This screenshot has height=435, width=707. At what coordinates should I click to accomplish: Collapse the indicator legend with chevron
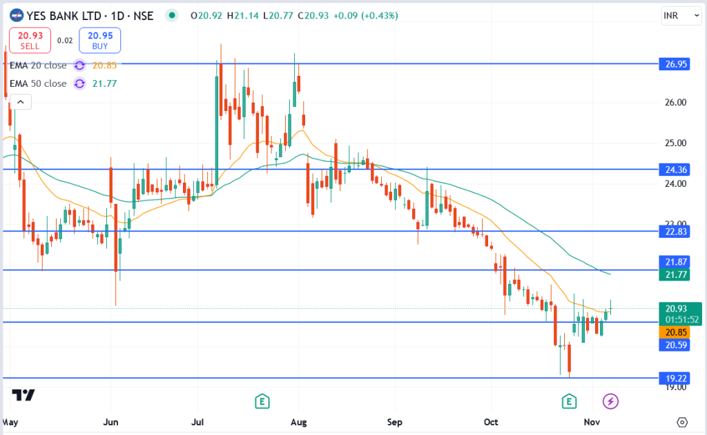pos(20,102)
